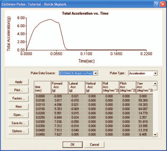Click Lateral Acc value 0.024
167x151 pixels.
click(x=76, y=118)
